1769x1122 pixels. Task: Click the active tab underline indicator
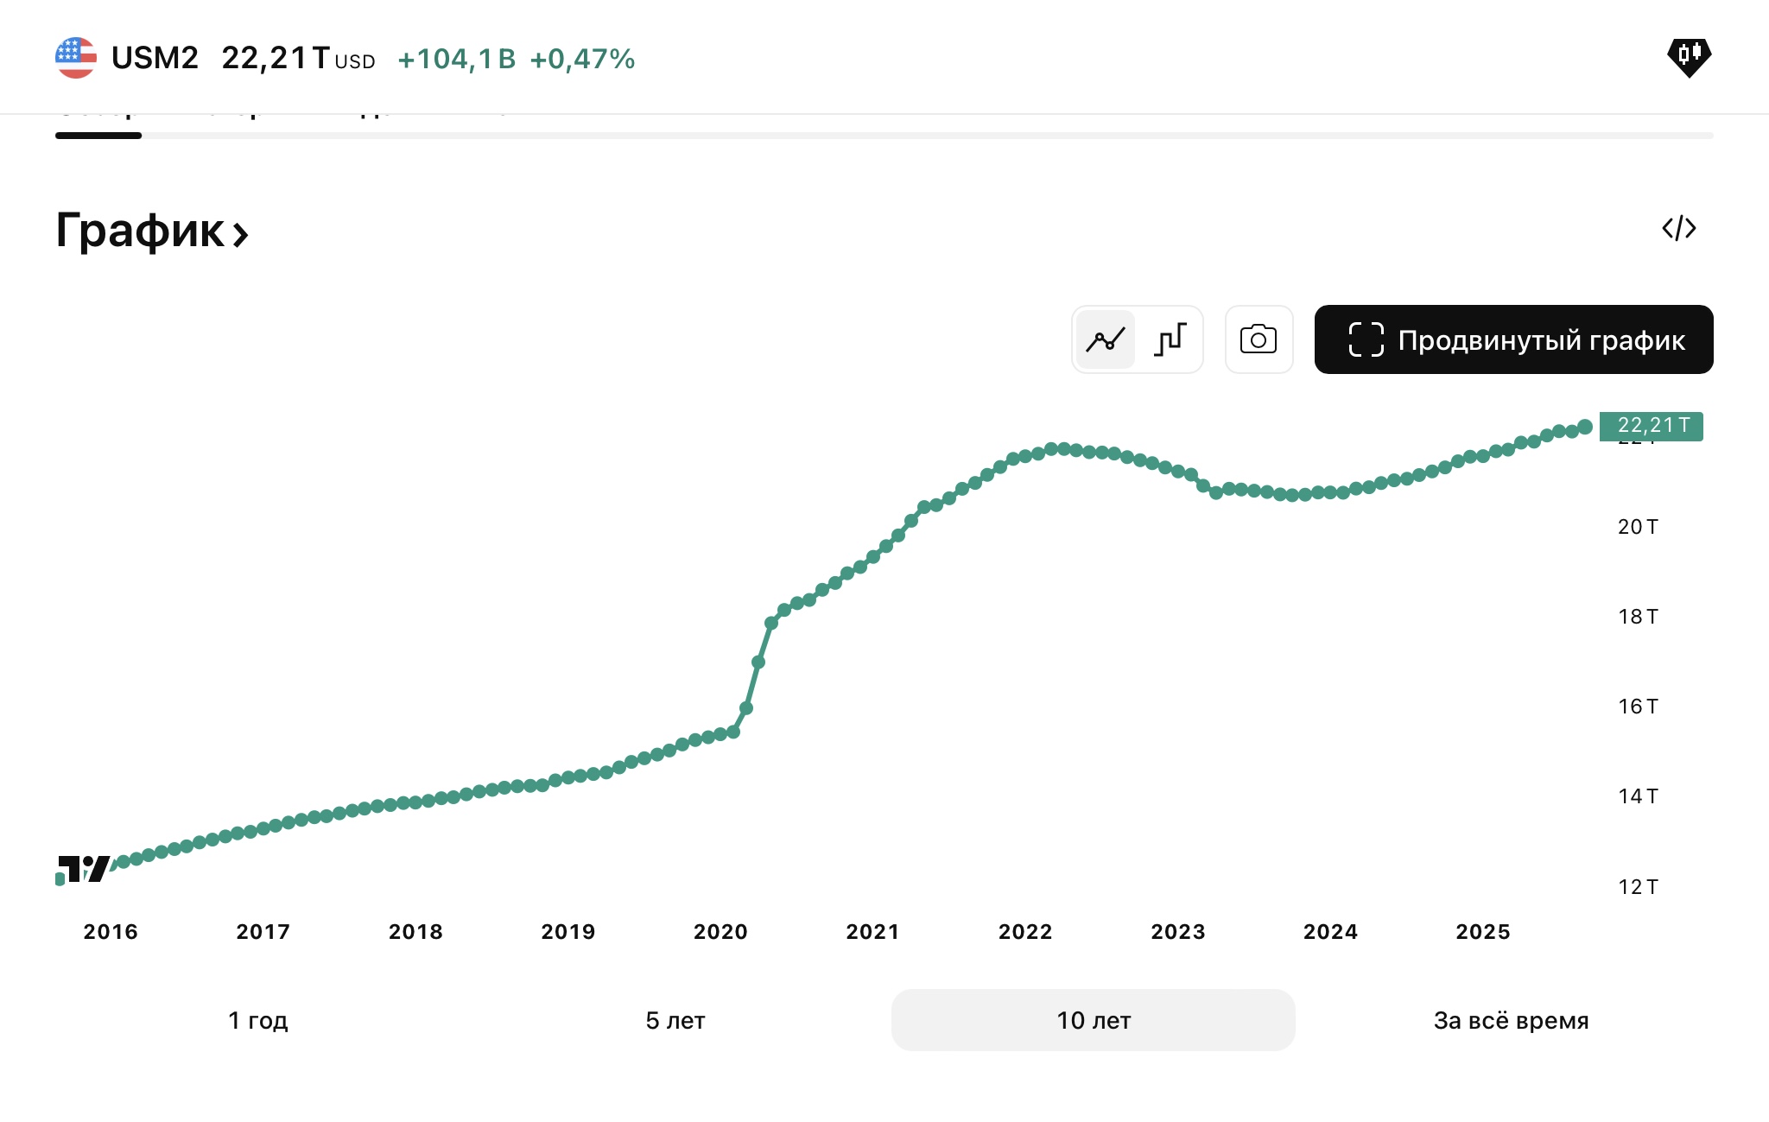click(98, 136)
